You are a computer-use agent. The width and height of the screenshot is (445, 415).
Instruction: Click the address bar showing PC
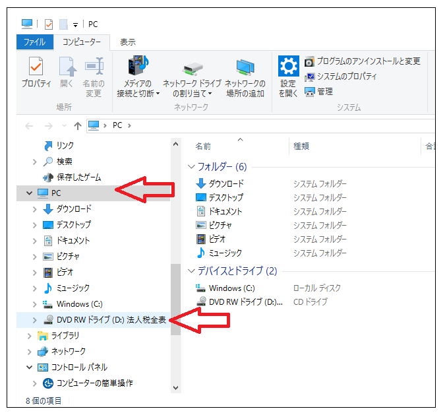pos(264,125)
